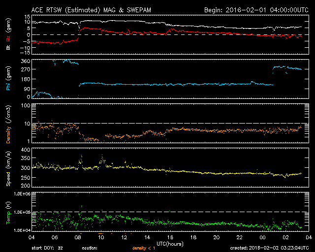Viewport: 315px width, 252px height.
Task: Select the "270" tick on Phi axis
Action: pyautogui.click(x=26, y=69)
